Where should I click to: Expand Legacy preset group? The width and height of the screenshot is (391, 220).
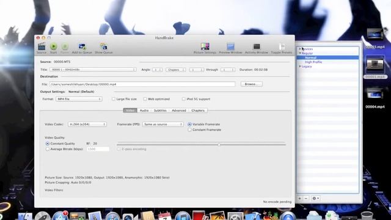(300, 67)
